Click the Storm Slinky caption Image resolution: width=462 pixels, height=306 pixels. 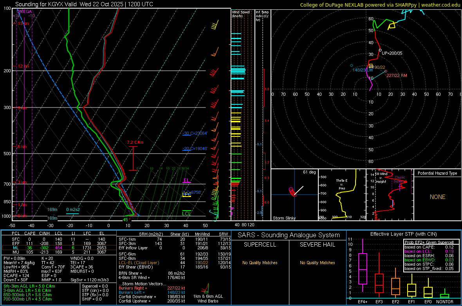point(284,218)
